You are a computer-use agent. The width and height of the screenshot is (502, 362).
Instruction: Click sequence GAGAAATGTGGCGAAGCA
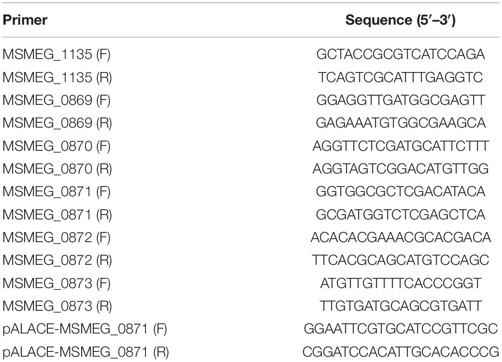(401, 123)
